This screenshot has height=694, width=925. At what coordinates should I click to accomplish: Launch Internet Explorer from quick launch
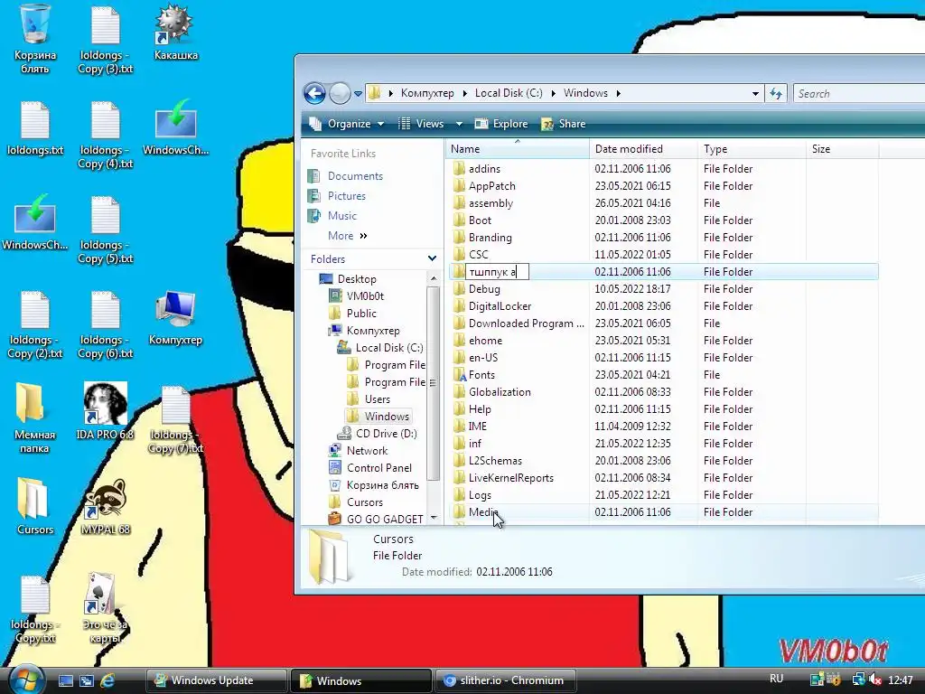(107, 680)
